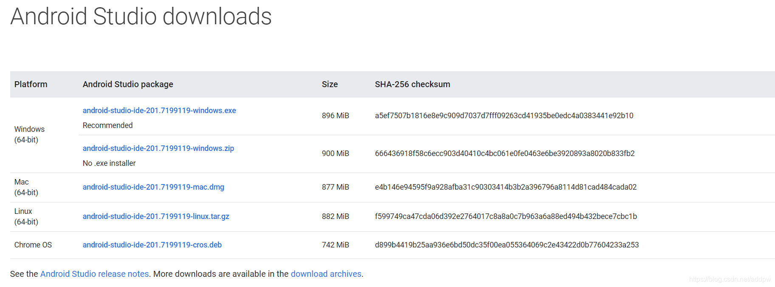Click the SHA-256 checksum column header
The image size is (775, 287).
[413, 84]
